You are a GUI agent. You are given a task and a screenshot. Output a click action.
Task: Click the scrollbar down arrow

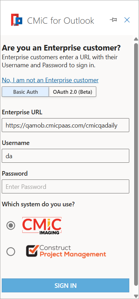click(x=136, y=296)
